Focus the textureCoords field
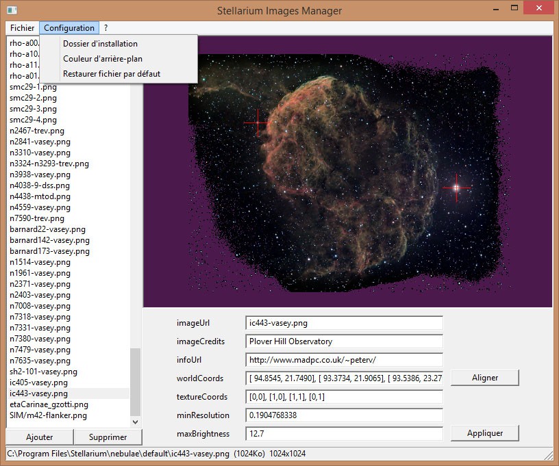The image size is (559, 466). coord(344,397)
